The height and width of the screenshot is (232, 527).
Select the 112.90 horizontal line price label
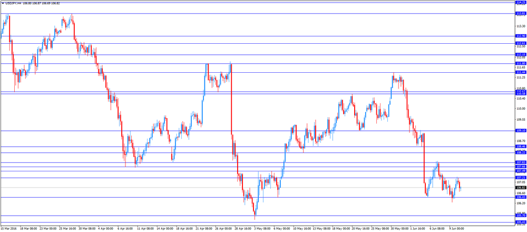521,36
